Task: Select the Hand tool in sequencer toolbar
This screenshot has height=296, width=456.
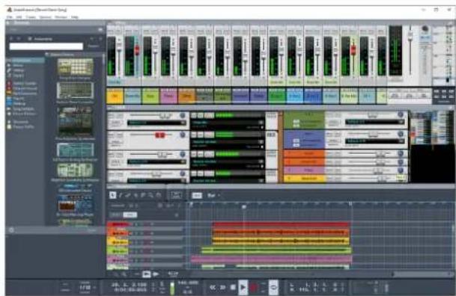Action: tap(159, 195)
